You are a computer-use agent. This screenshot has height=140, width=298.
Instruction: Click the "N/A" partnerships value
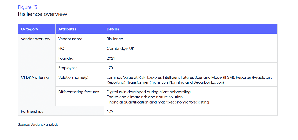(110, 111)
